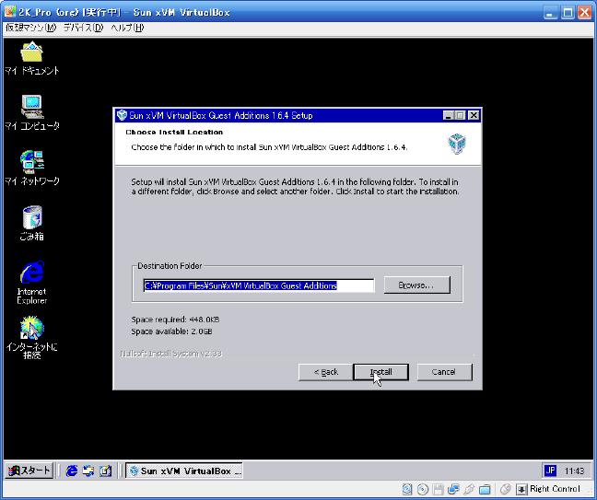The image size is (597, 500).
Task: Click the 'Nullsoft Install System v2.33' label
Action: pyautogui.click(x=171, y=354)
